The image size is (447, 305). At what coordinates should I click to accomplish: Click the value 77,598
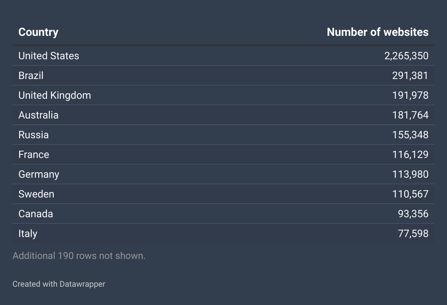413,234
